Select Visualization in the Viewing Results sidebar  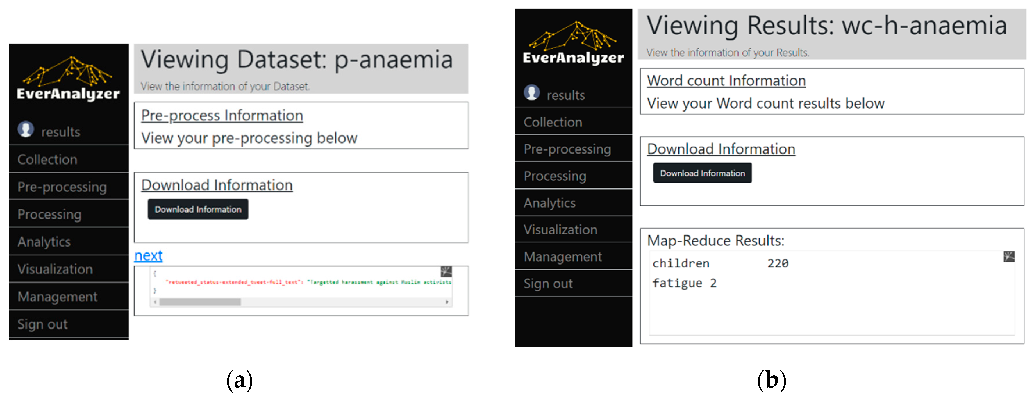[560, 230]
